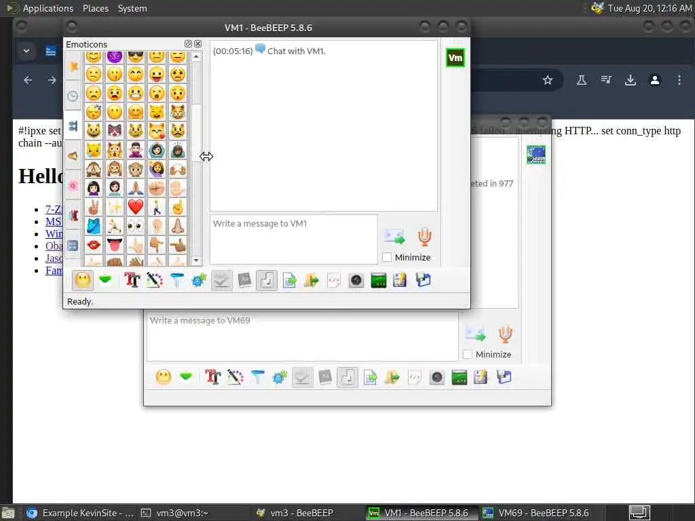The image size is (695, 521).
Task: Open the pink flower nature emoticon tab
Action: (x=73, y=185)
